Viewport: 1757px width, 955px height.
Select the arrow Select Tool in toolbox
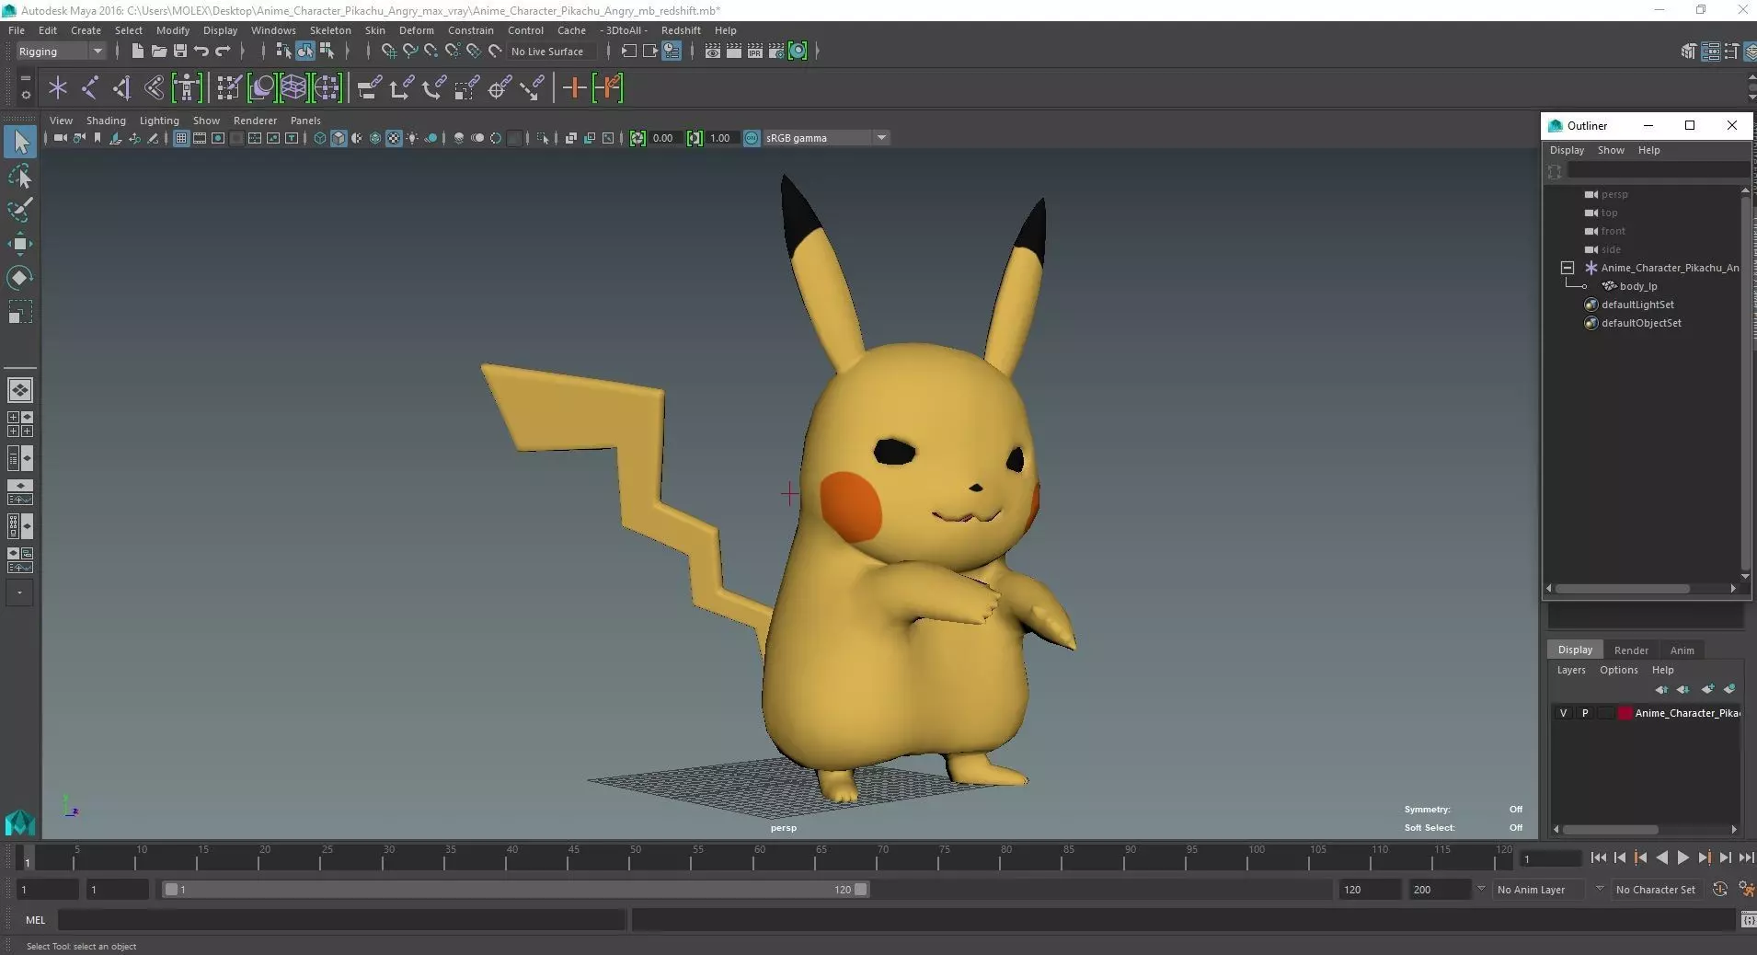coord(20,142)
